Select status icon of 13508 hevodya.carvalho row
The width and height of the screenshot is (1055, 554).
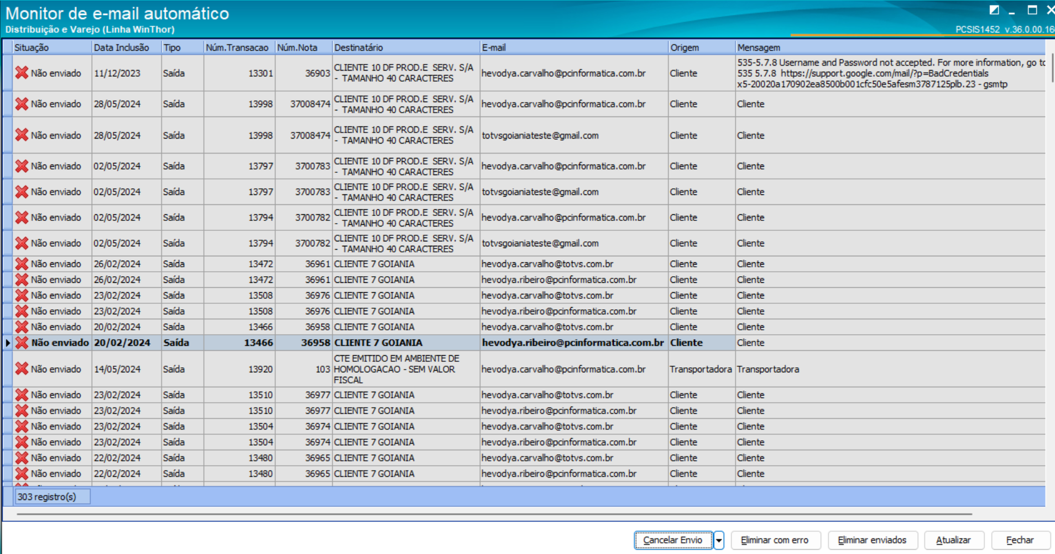click(x=22, y=296)
